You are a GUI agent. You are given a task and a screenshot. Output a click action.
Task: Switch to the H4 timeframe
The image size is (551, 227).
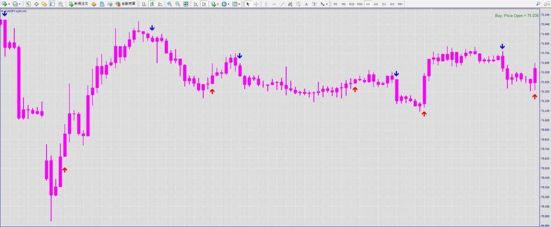click(x=376, y=4)
